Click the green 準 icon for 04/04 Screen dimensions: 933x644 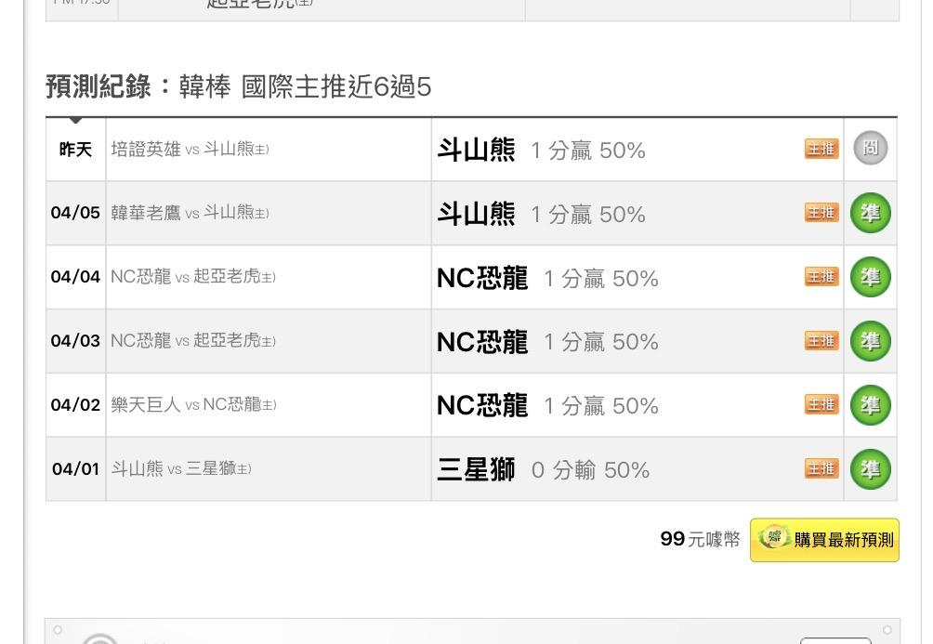(871, 277)
